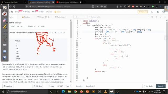Open Firefox downloads panel
Image resolution: width=168 pixels, height=94 pixels.
point(117,7)
